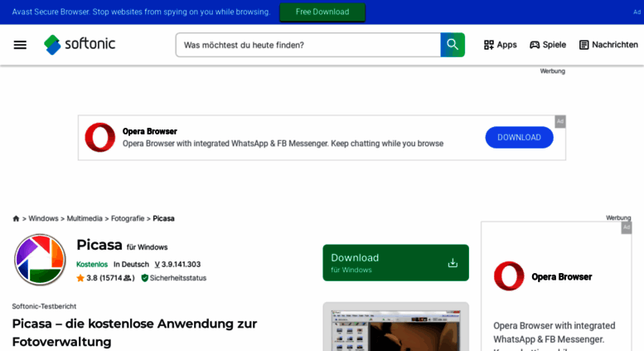Click the Ad badge on the Opera banner
This screenshot has width=644, height=351.
[560, 121]
